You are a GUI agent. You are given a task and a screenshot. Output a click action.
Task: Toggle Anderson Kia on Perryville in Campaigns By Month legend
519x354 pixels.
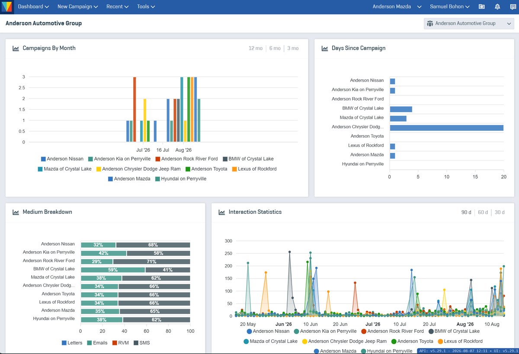click(119, 159)
